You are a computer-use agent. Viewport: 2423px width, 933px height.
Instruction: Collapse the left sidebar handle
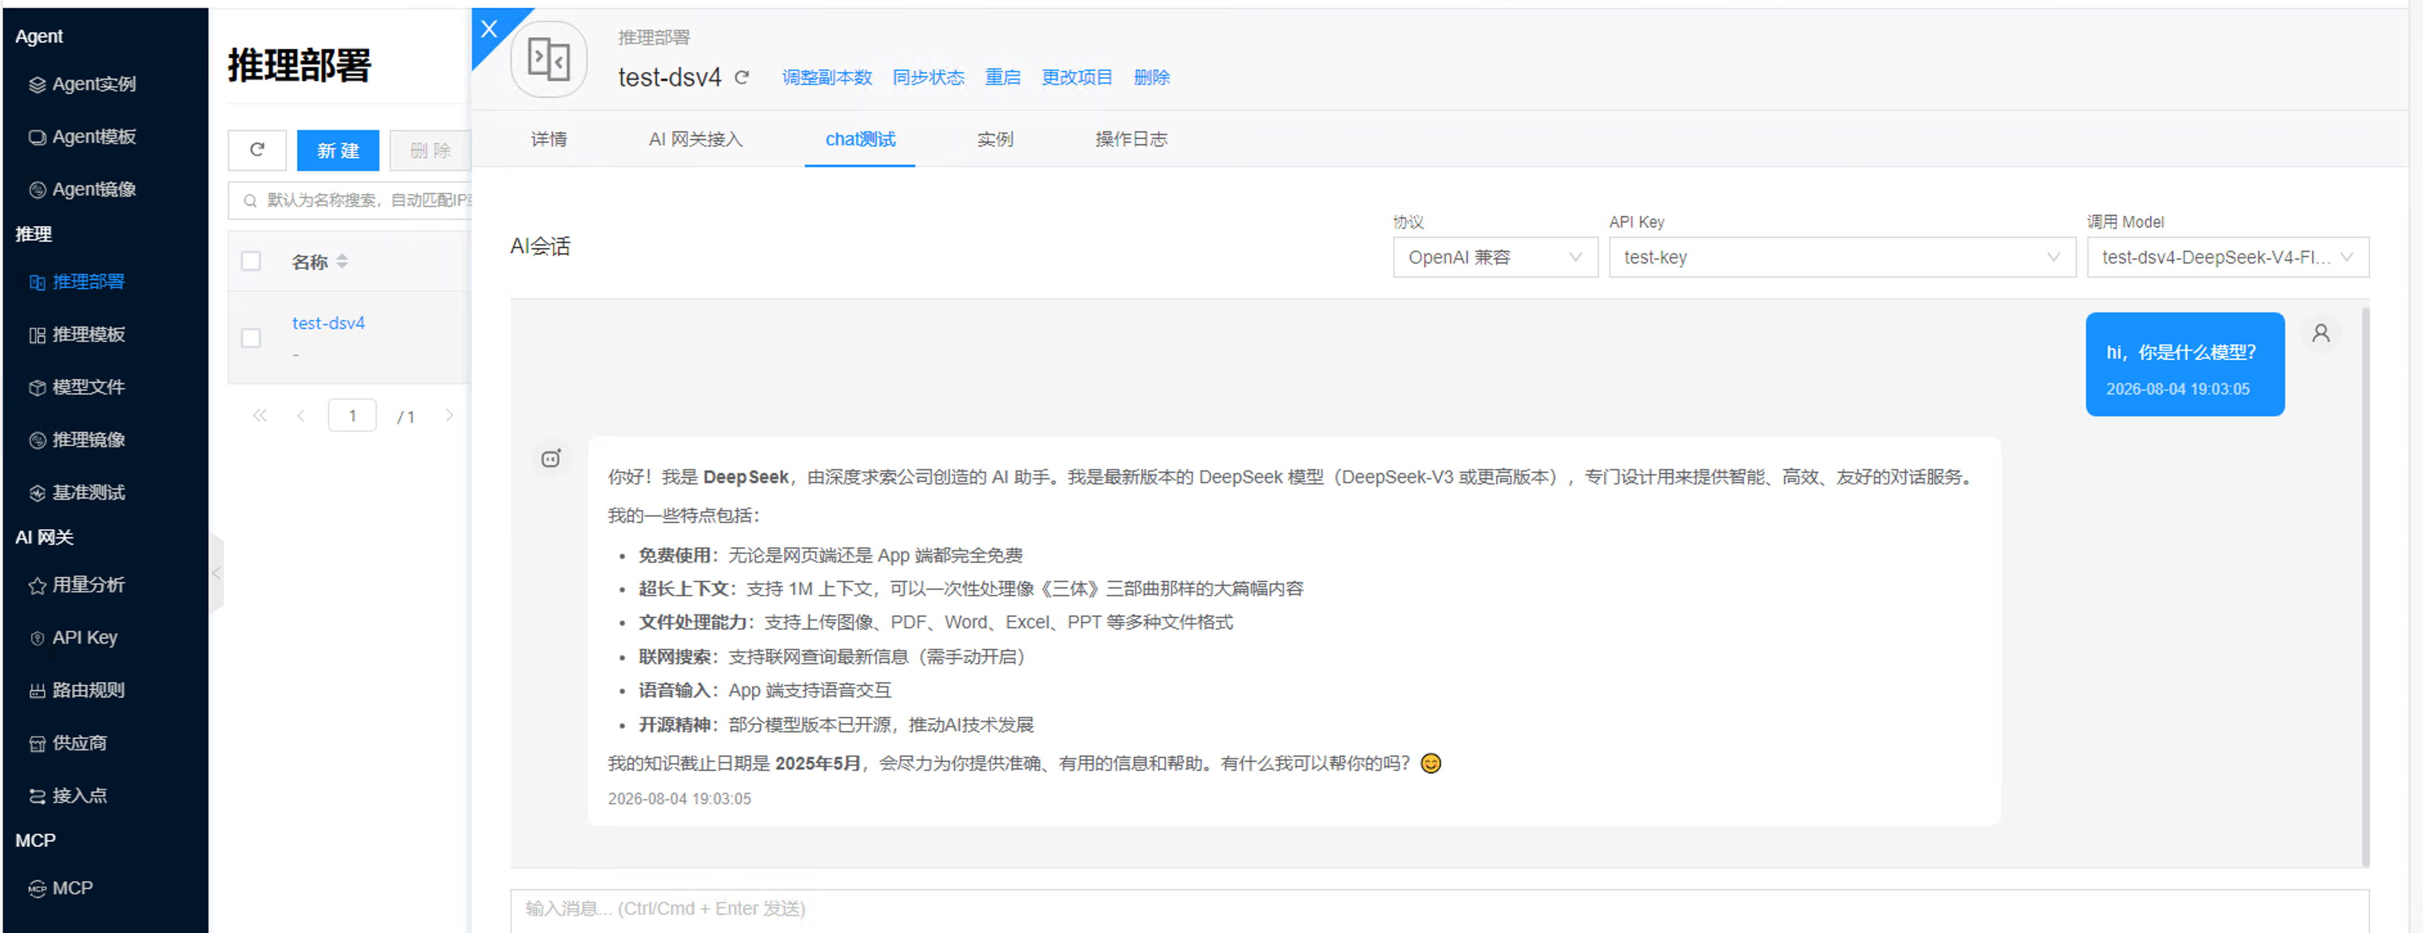tap(217, 573)
